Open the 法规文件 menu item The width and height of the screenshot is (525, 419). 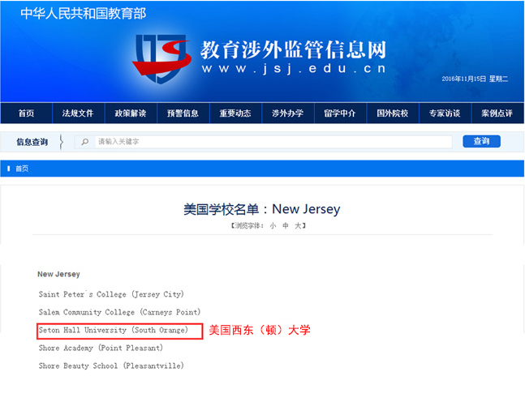(x=78, y=113)
